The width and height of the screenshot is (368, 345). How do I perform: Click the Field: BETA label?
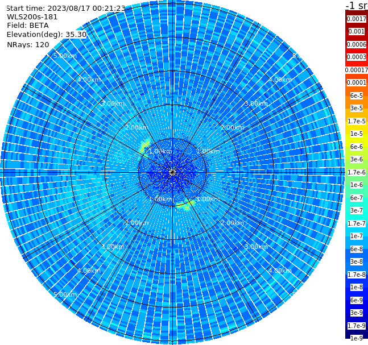(x=28, y=26)
